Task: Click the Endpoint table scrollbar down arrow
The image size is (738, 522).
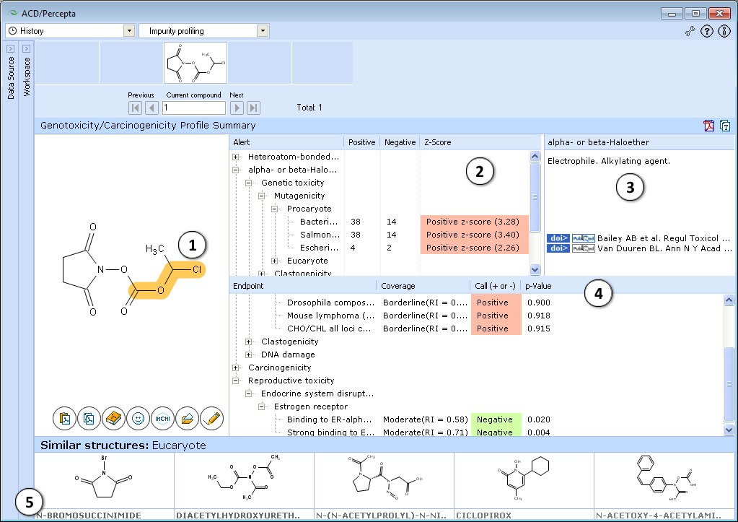Action: click(729, 430)
